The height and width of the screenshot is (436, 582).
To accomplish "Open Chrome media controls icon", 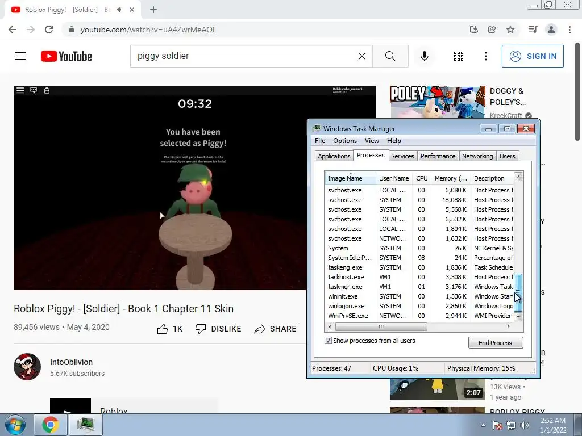I will [x=533, y=30].
